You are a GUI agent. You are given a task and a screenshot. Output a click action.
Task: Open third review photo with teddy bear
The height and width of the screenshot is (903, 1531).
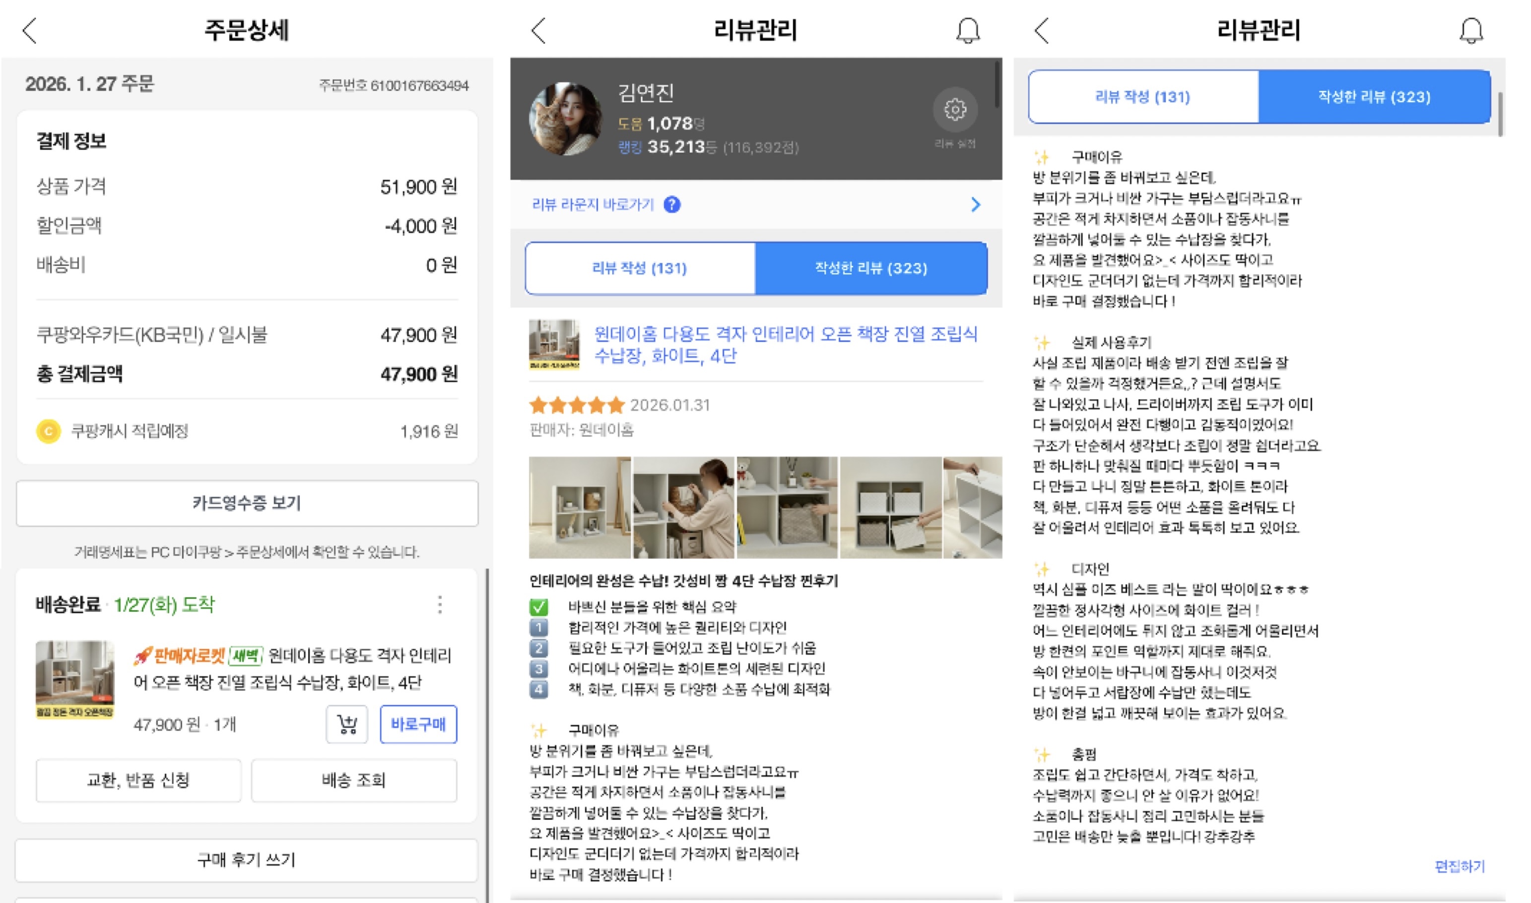coord(788,508)
